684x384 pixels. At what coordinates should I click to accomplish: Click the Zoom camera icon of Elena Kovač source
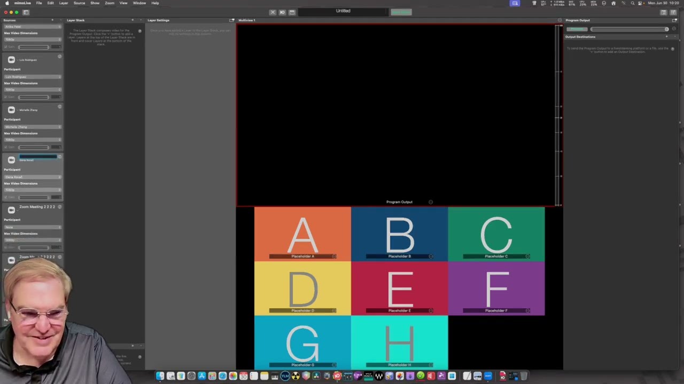tap(11, 160)
